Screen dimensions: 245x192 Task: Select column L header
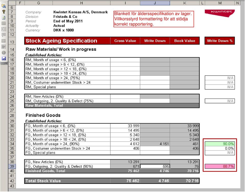coord(202,3)
